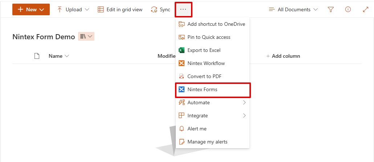The image size is (374, 162).
Task: Open the filter pane funnel icon
Action: 330,9
